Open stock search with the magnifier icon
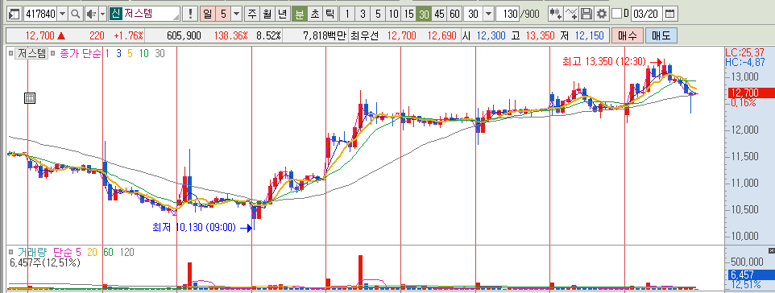The width and height of the screenshot is (775, 293). click(x=76, y=14)
